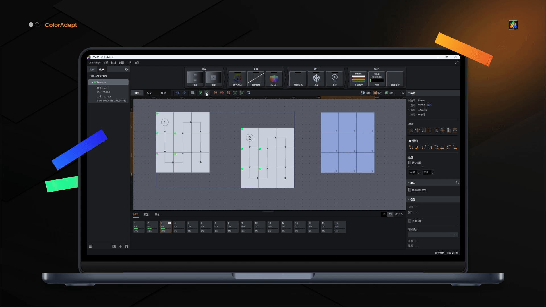Open the 工具 menu

click(x=129, y=63)
